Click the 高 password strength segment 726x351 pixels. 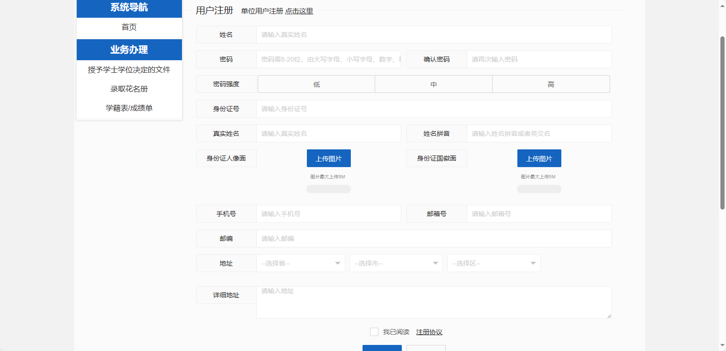(551, 84)
